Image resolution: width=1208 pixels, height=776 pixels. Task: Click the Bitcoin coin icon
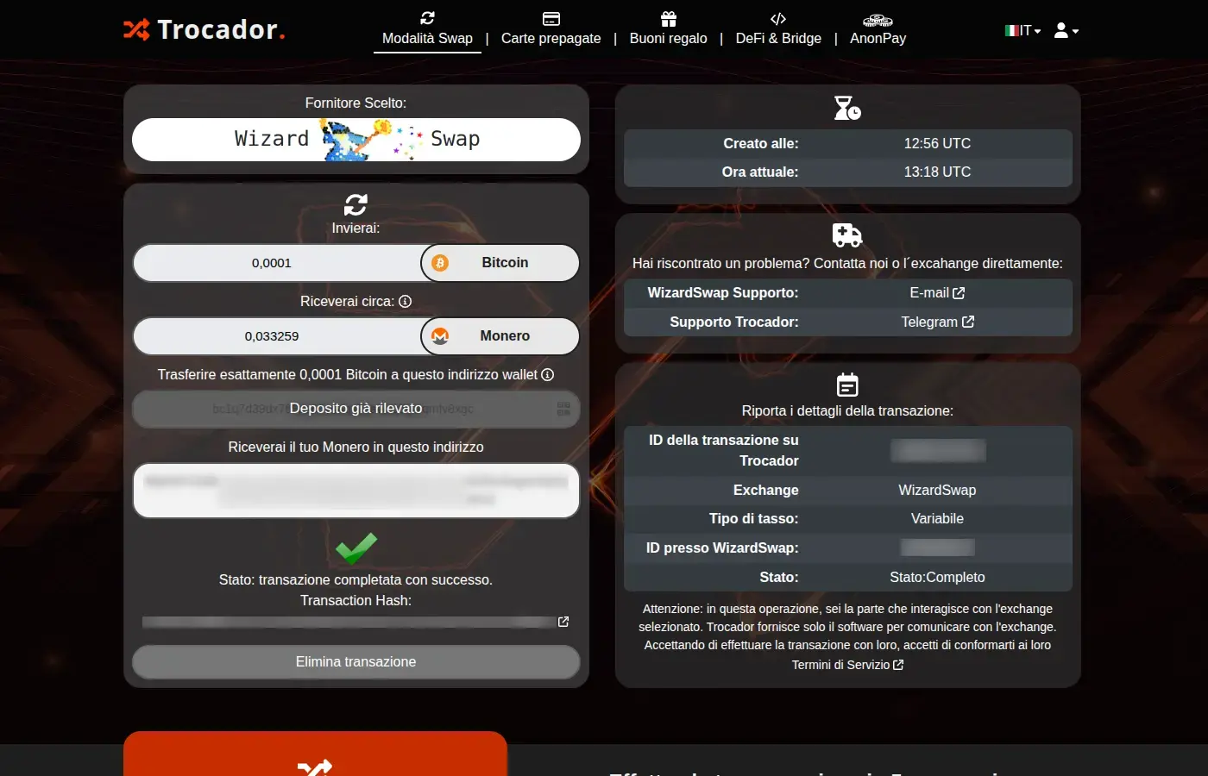click(x=440, y=263)
